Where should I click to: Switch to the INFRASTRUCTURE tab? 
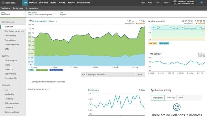83,3
